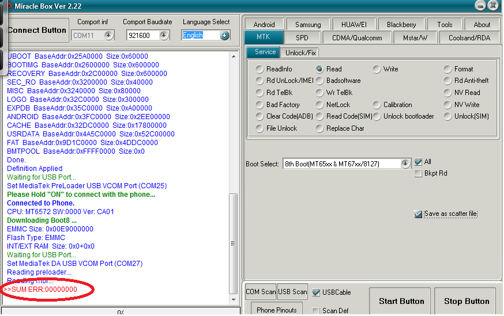Uncheck the All checkbox
The image size is (504, 316).
[418, 162]
